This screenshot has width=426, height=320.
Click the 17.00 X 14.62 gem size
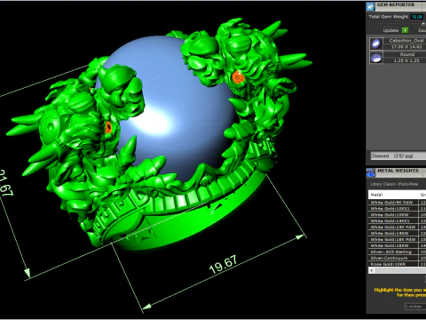pos(407,47)
